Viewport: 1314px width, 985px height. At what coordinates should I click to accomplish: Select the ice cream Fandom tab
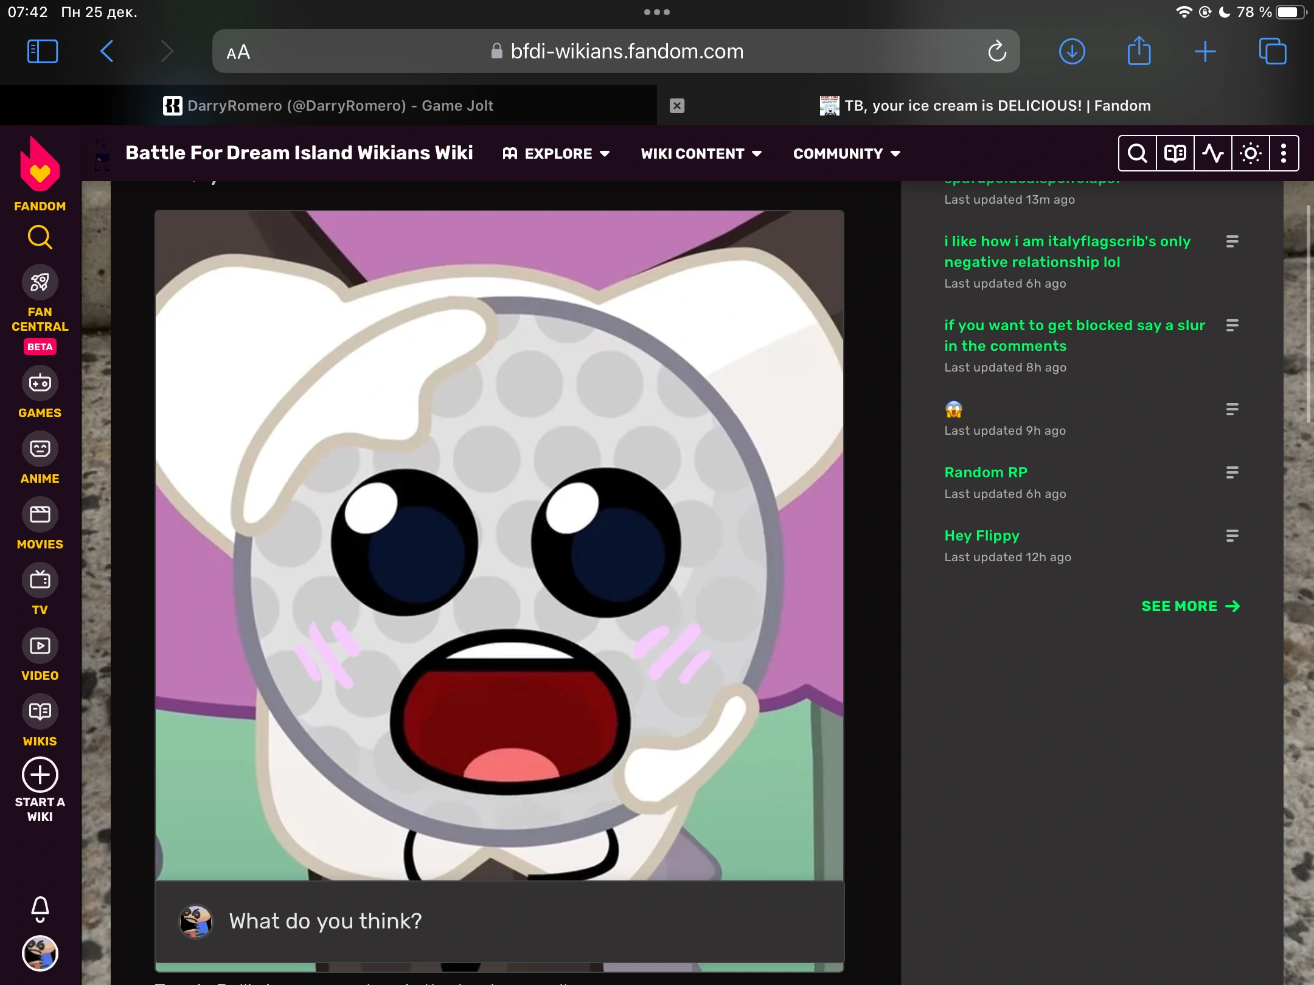996,105
